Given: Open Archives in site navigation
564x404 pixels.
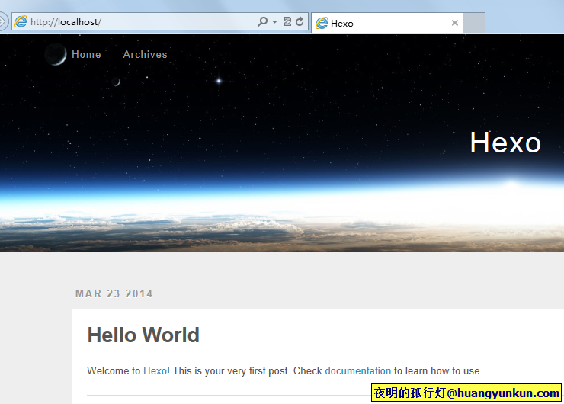Looking at the screenshot, I should tap(145, 54).
